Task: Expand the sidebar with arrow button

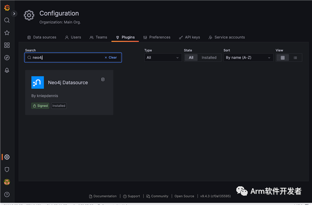Action: pyautogui.click(x=14, y=14)
